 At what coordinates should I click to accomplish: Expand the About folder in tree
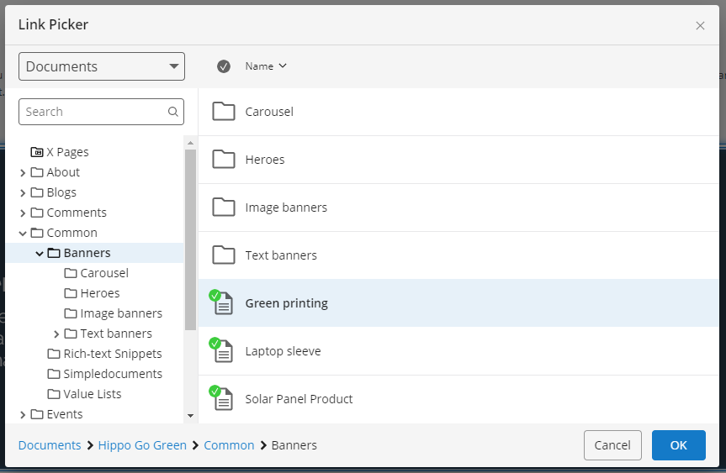click(23, 172)
